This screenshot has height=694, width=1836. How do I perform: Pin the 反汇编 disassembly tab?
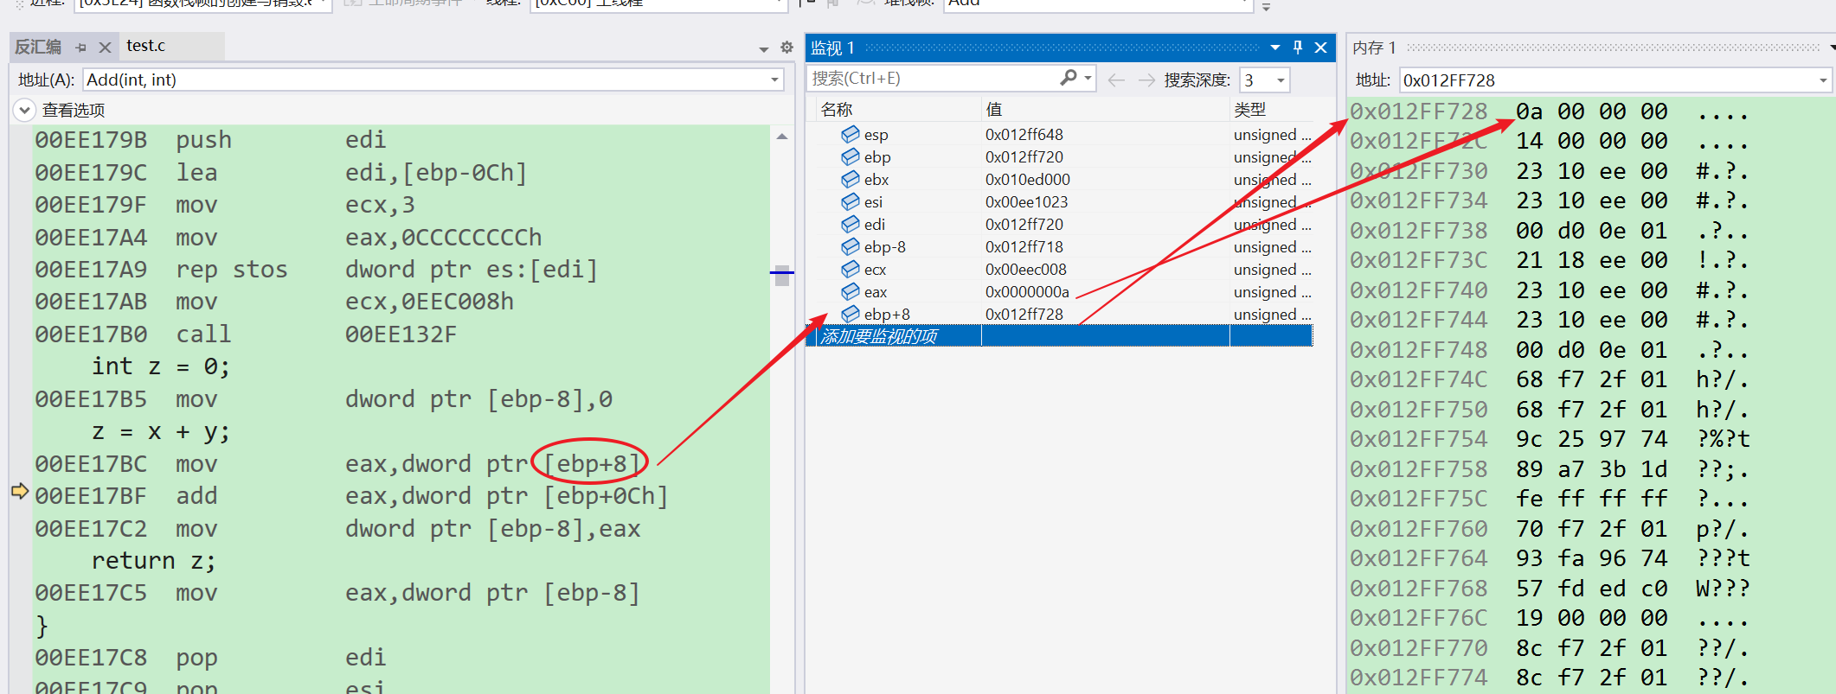[x=81, y=48]
